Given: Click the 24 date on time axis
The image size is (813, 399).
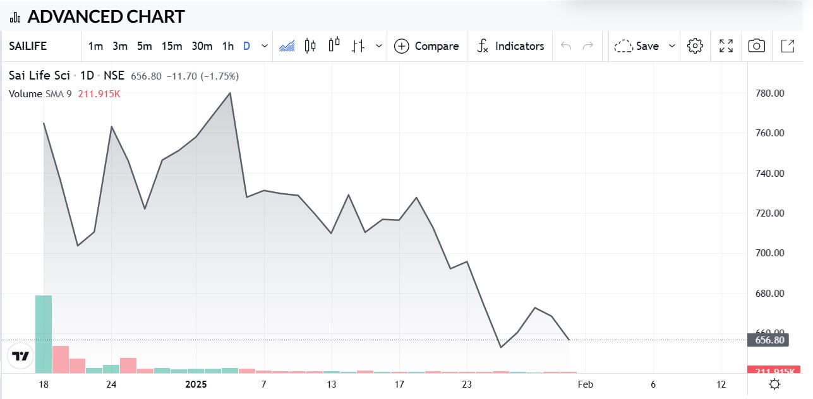Looking at the screenshot, I should (x=111, y=384).
